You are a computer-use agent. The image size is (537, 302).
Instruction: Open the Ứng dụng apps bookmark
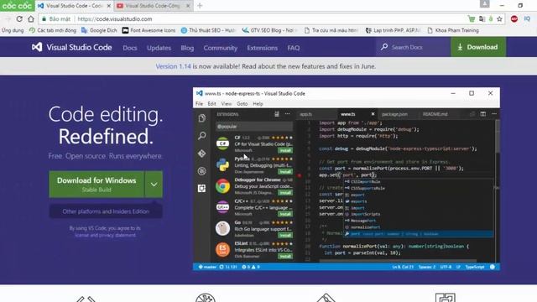point(13,30)
